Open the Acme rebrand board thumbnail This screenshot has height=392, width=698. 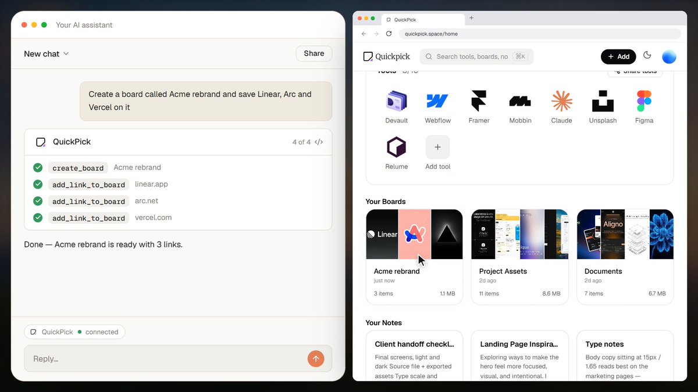point(414,234)
